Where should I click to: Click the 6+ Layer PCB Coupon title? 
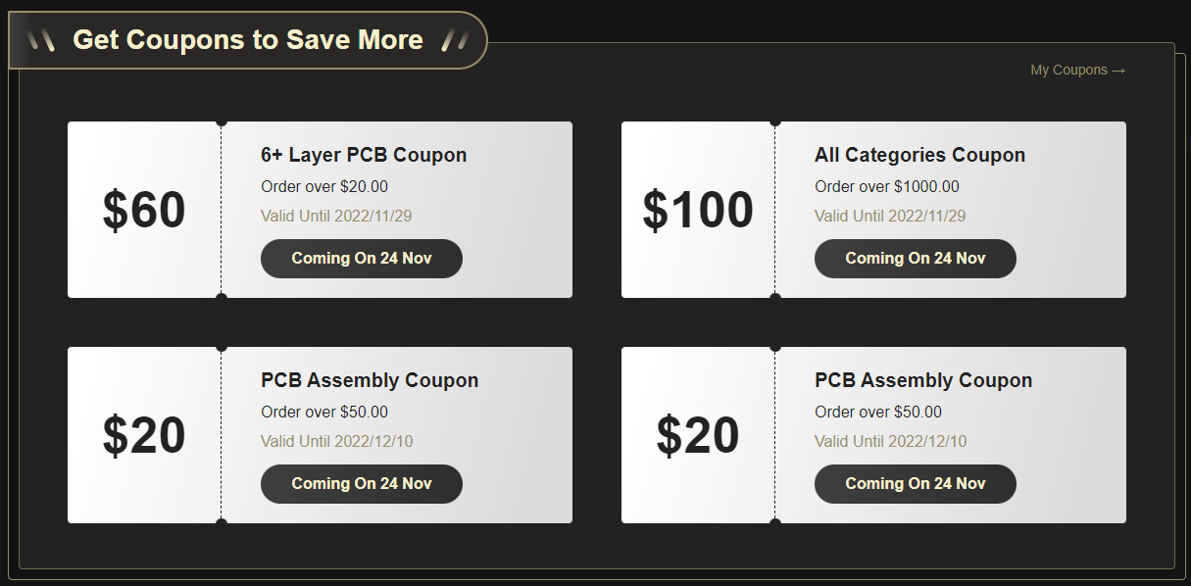pyautogui.click(x=364, y=155)
